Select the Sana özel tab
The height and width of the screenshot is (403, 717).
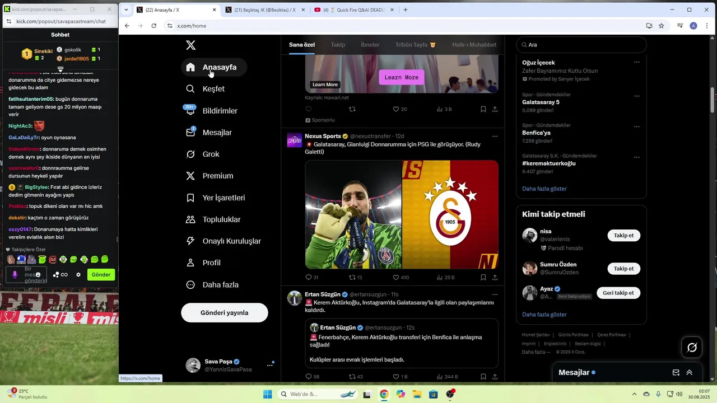[x=302, y=45]
